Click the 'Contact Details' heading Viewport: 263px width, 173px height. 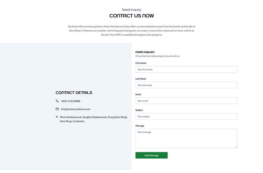pyautogui.click(x=74, y=93)
